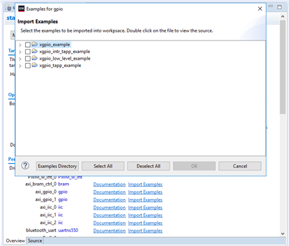
Task: Open Documentation link for axi_iic_1
Action: coord(110,215)
